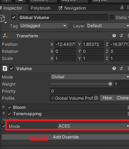
Task: Toggle the Global Volume active checkbox
Action: click(x=14, y=18)
